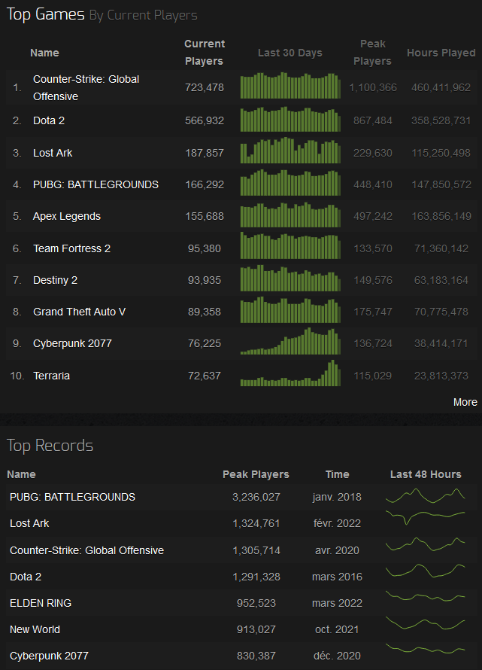This screenshot has width=482, height=670.
Task: Click Dota 2 30-day bar chart in Top Games
Action: click(290, 119)
